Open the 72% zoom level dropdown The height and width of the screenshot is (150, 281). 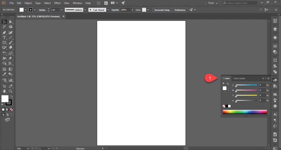click(x=28, y=149)
